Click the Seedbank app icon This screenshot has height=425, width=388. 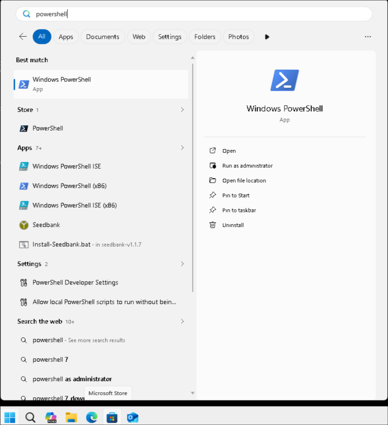coord(23,225)
